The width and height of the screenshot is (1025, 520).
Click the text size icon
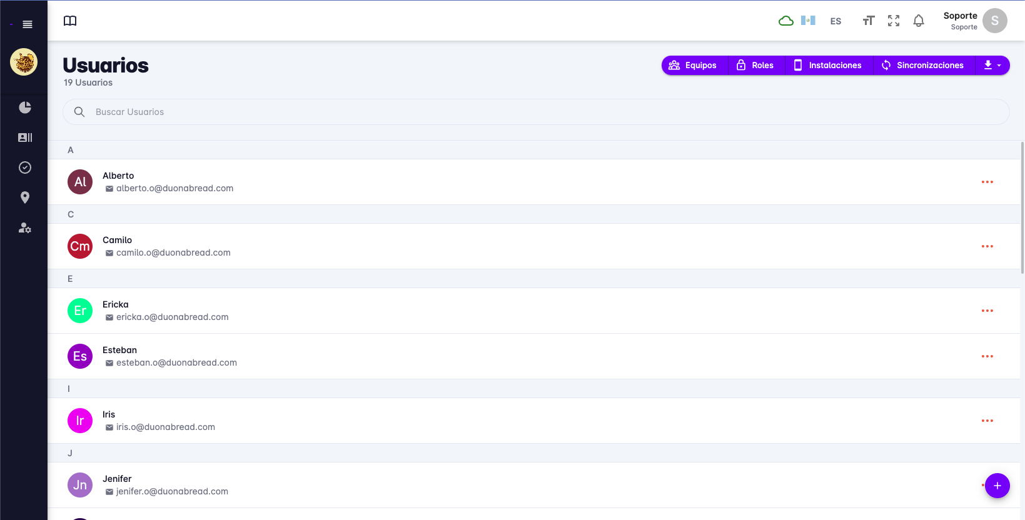coord(867,21)
